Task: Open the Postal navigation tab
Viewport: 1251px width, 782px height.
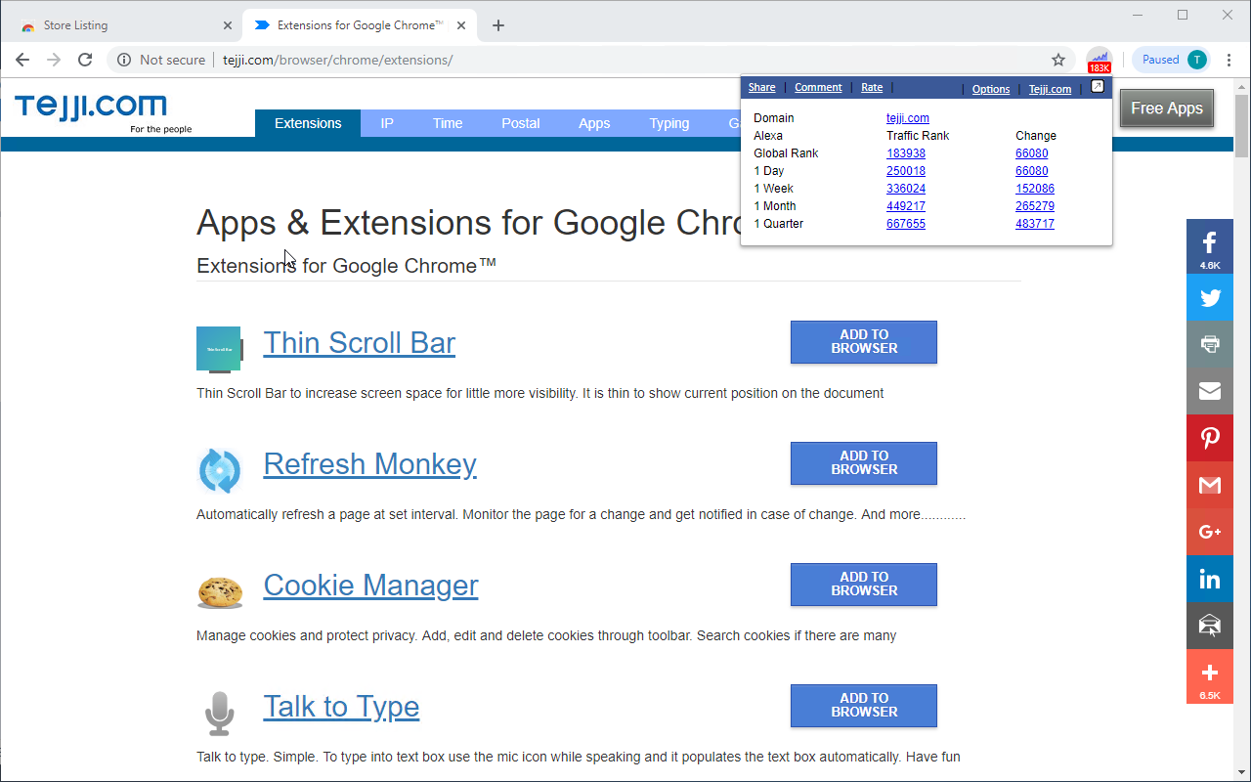Action: 521,123
